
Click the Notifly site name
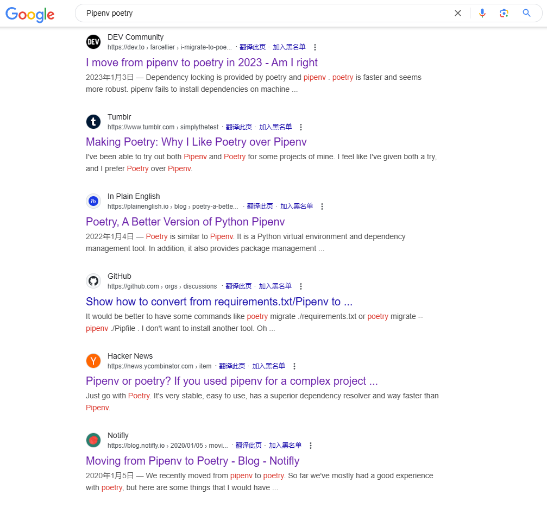point(118,435)
